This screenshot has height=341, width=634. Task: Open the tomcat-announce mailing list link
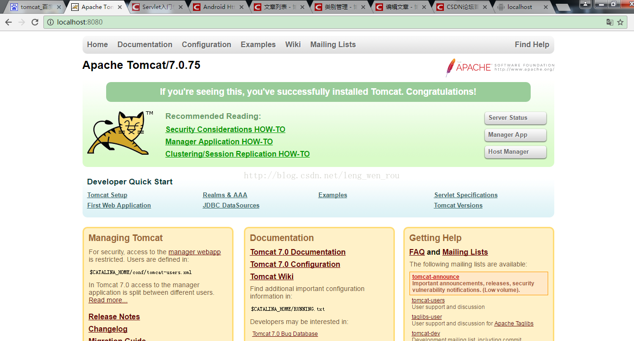pyautogui.click(x=435, y=277)
